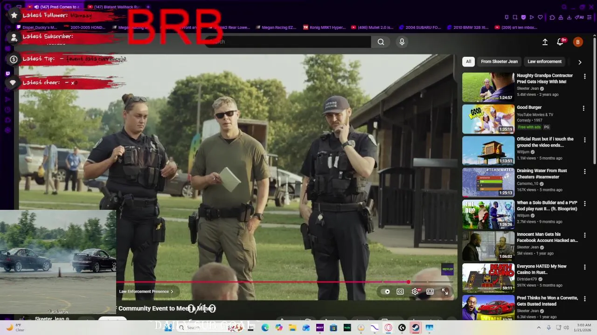The width and height of the screenshot is (597, 335).
Task: Select the From Skeeter Jean chip
Action: (499, 61)
